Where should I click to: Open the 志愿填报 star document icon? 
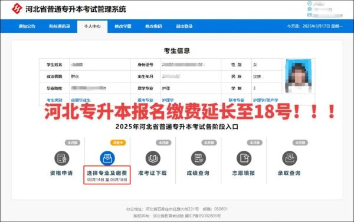(244, 158)
